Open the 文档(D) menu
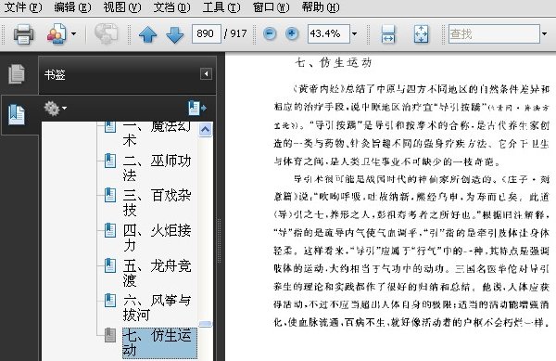The height and width of the screenshot is (361, 556). [x=172, y=7]
